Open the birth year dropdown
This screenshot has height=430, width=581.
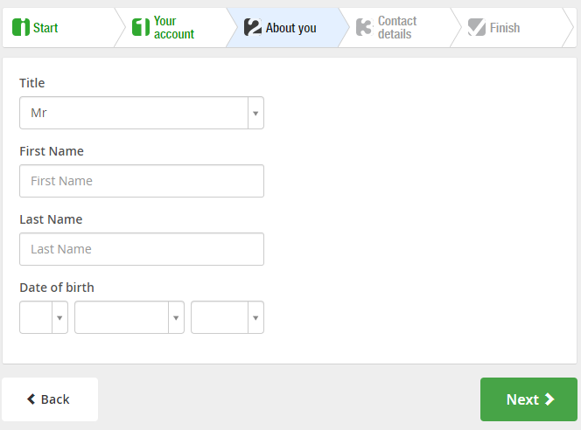tap(227, 317)
